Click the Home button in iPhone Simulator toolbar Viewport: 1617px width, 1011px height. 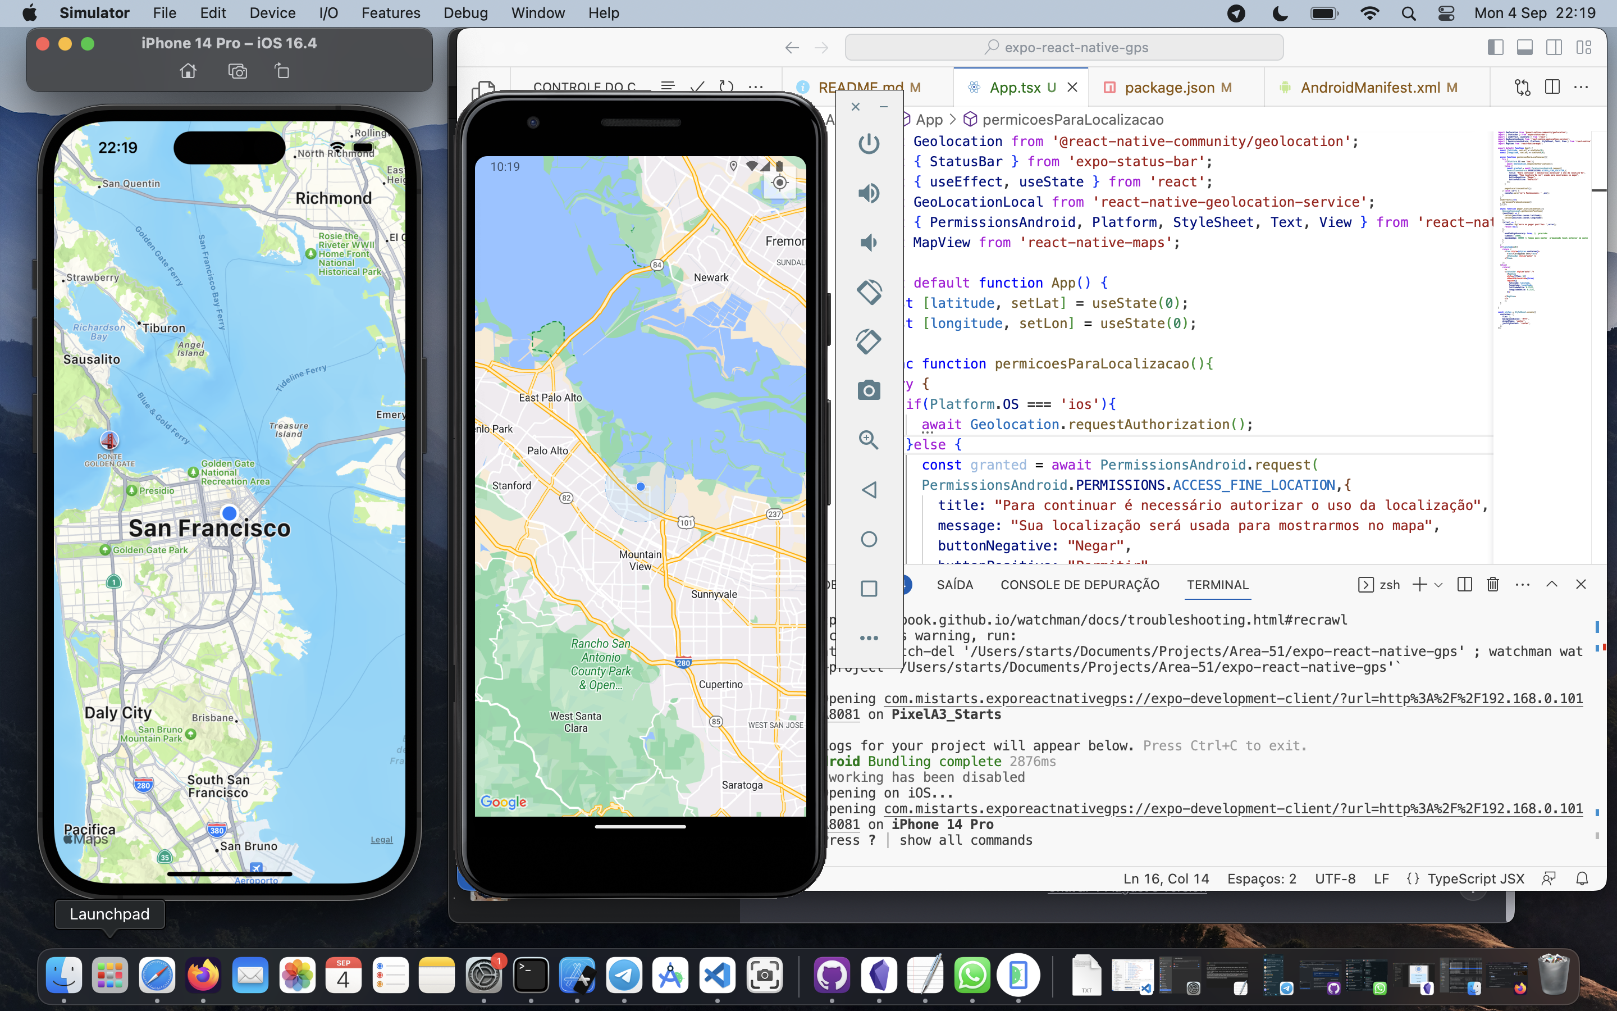(189, 71)
